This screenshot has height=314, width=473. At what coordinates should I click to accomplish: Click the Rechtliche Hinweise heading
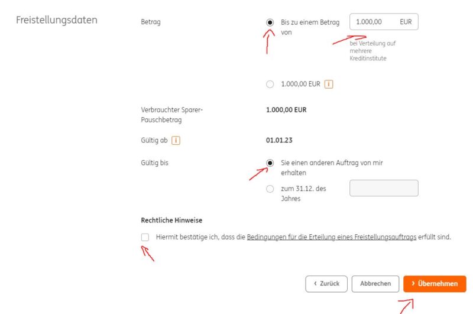click(171, 221)
